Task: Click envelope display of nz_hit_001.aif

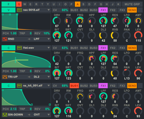Action: pos(26,97)
